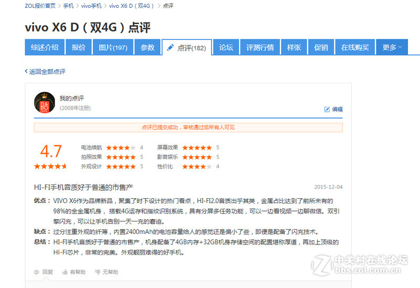Go to the 参数 tab
The height and width of the screenshot is (288, 420).
tap(148, 47)
